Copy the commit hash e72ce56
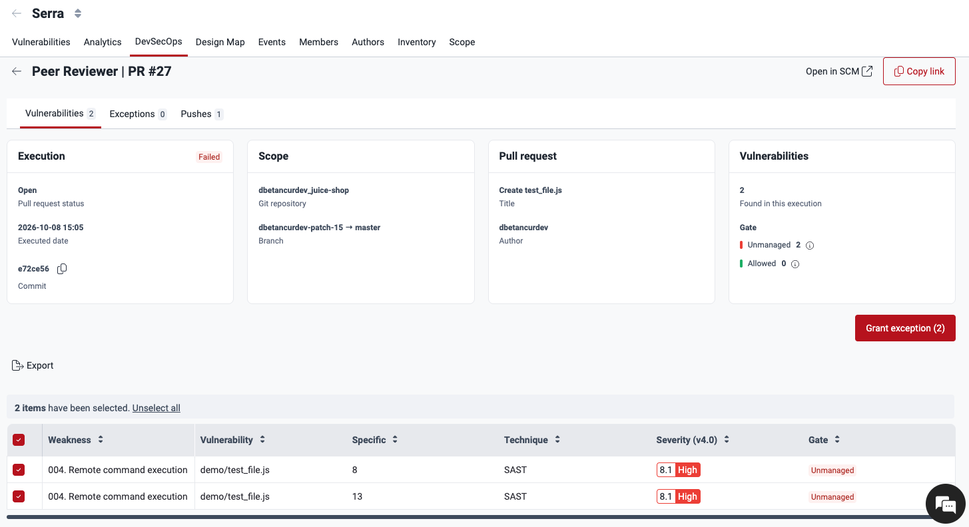The image size is (969, 527). (62, 269)
